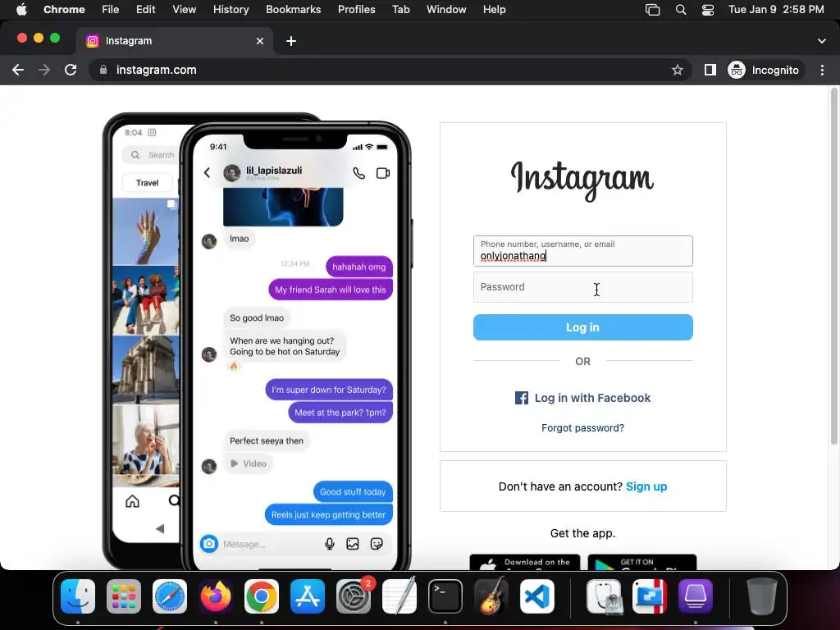Open Visual Studio Code from the Dock
This screenshot has width=840, height=630.
pos(536,596)
